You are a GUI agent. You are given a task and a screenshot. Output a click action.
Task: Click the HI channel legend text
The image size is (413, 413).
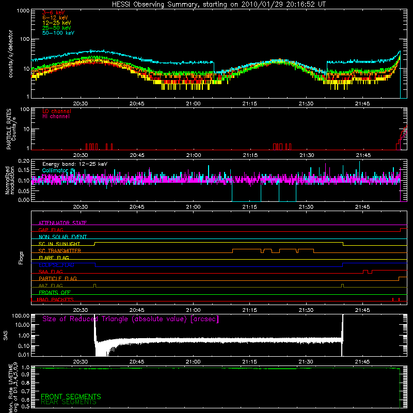tap(56, 117)
